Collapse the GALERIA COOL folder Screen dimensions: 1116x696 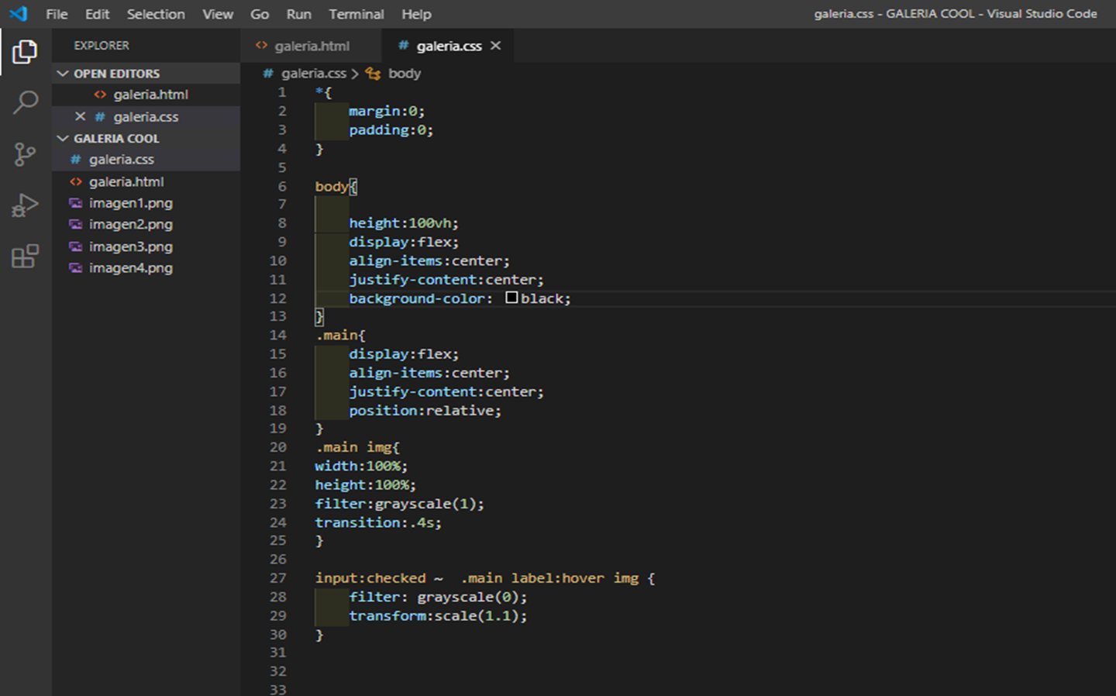63,138
